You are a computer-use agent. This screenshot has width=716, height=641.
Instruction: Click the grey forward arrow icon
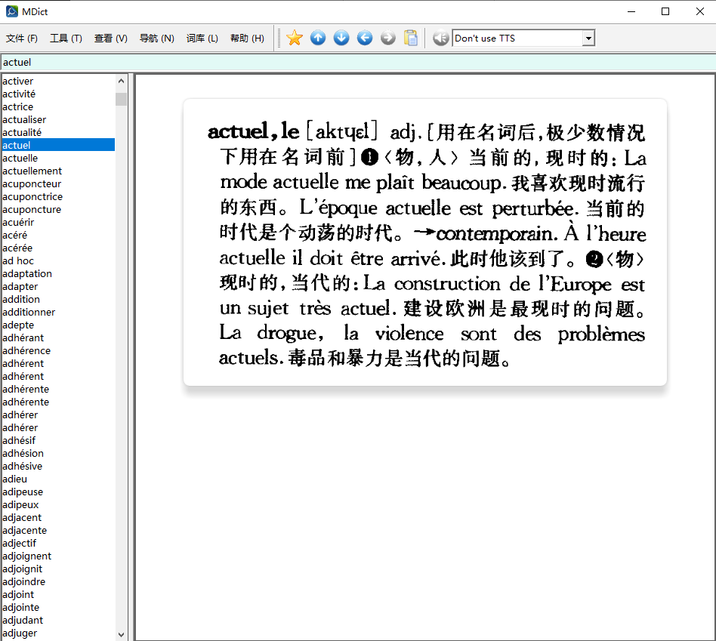(388, 38)
